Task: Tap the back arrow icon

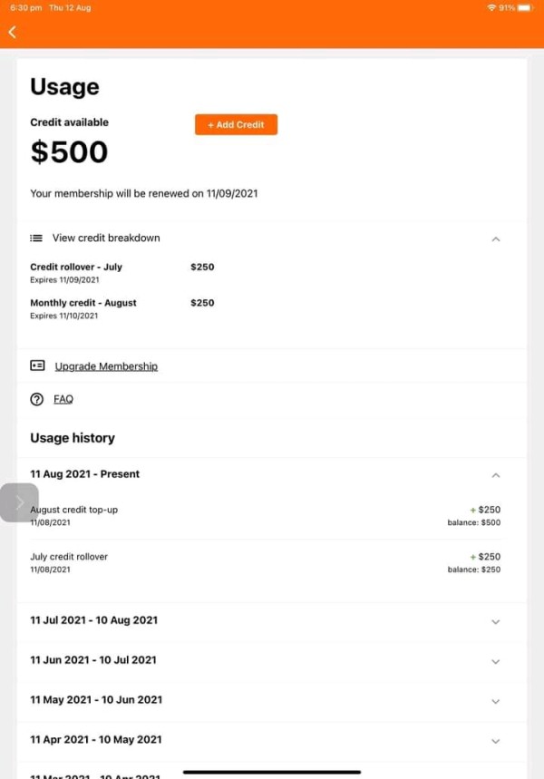Action: (12, 32)
